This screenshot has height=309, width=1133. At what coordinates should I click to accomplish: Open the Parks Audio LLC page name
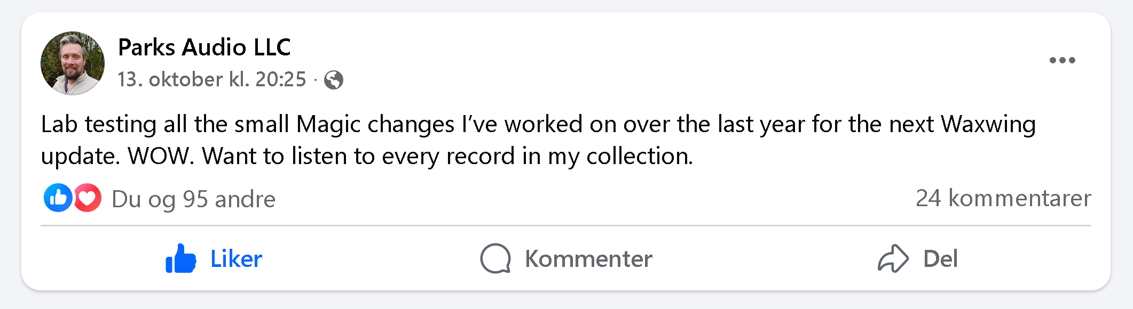click(204, 47)
